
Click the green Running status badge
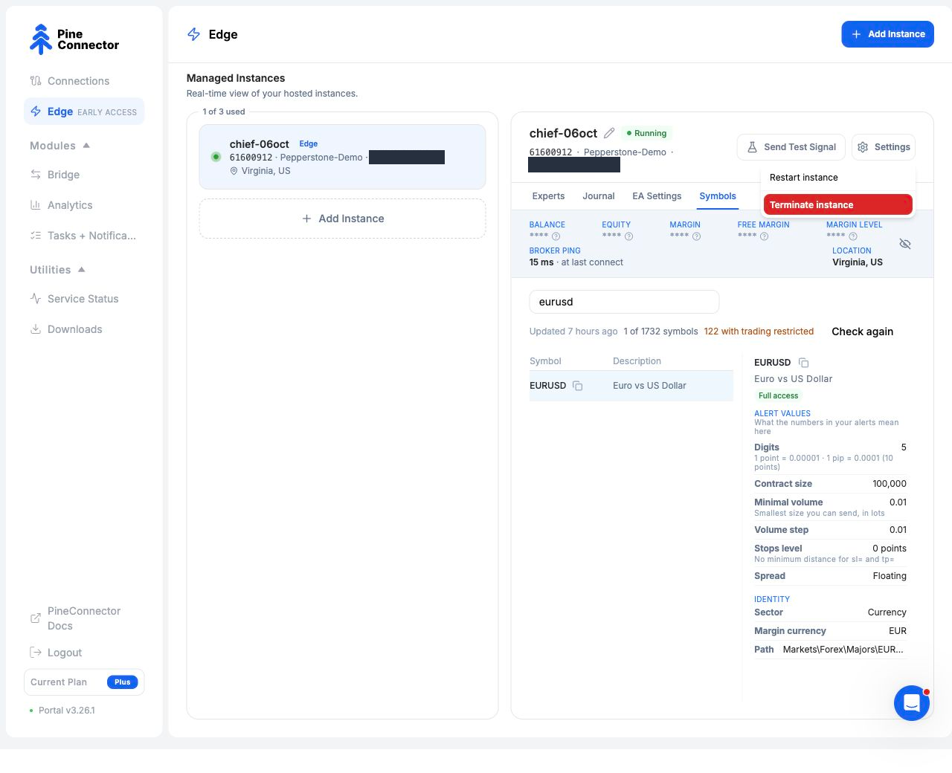coord(646,133)
